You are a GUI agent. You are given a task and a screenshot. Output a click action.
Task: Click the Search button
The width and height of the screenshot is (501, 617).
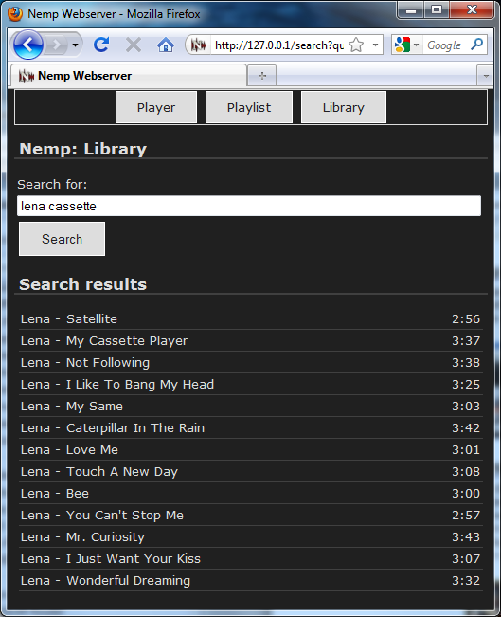tap(63, 239)
